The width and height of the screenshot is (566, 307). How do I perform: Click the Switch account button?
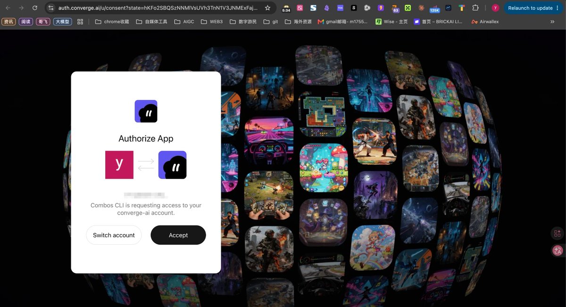tap(114, 235)
